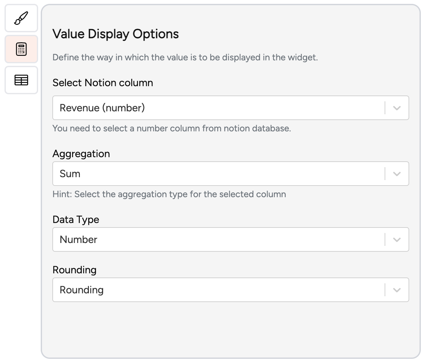Click the Aggregation label
Screen dimensions: 426x364
(x=81, y=154)
